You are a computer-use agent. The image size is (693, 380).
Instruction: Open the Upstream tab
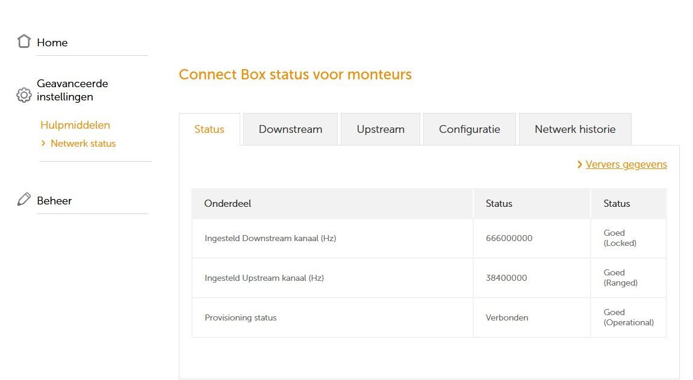(x=381, y=129)
